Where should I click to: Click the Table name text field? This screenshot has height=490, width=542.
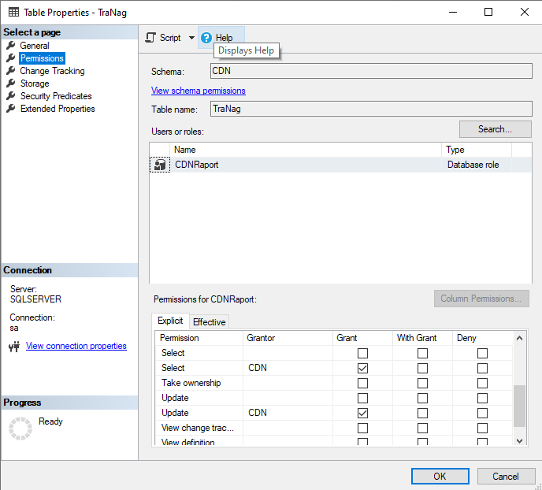tap(370, 110)
